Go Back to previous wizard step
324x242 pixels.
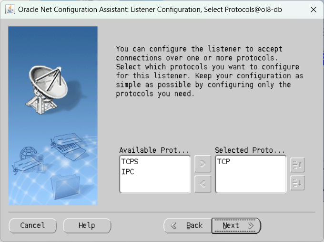coord(188,225)
